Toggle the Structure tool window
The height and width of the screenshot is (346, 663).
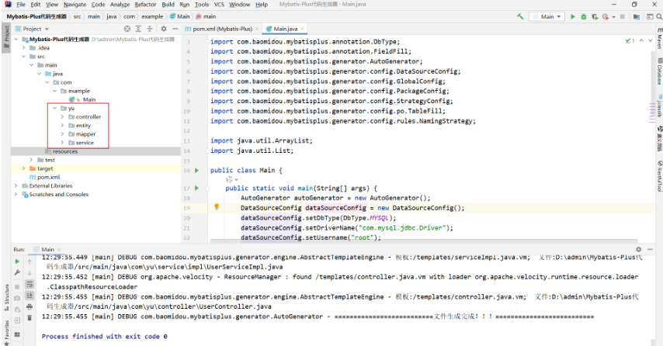6,298
